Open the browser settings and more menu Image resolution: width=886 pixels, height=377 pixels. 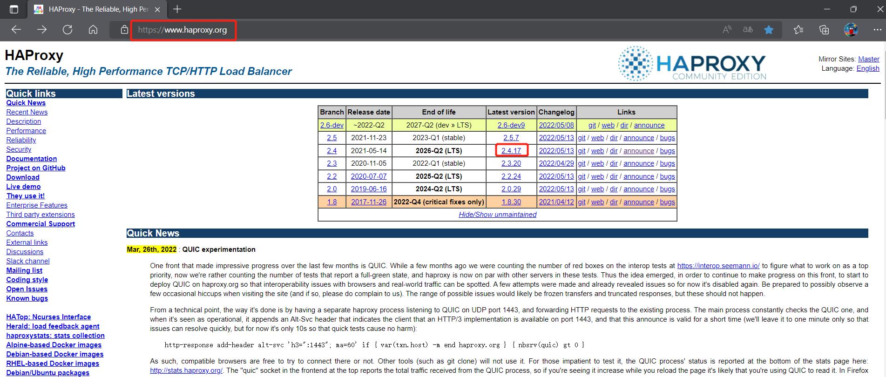point(876,30)
